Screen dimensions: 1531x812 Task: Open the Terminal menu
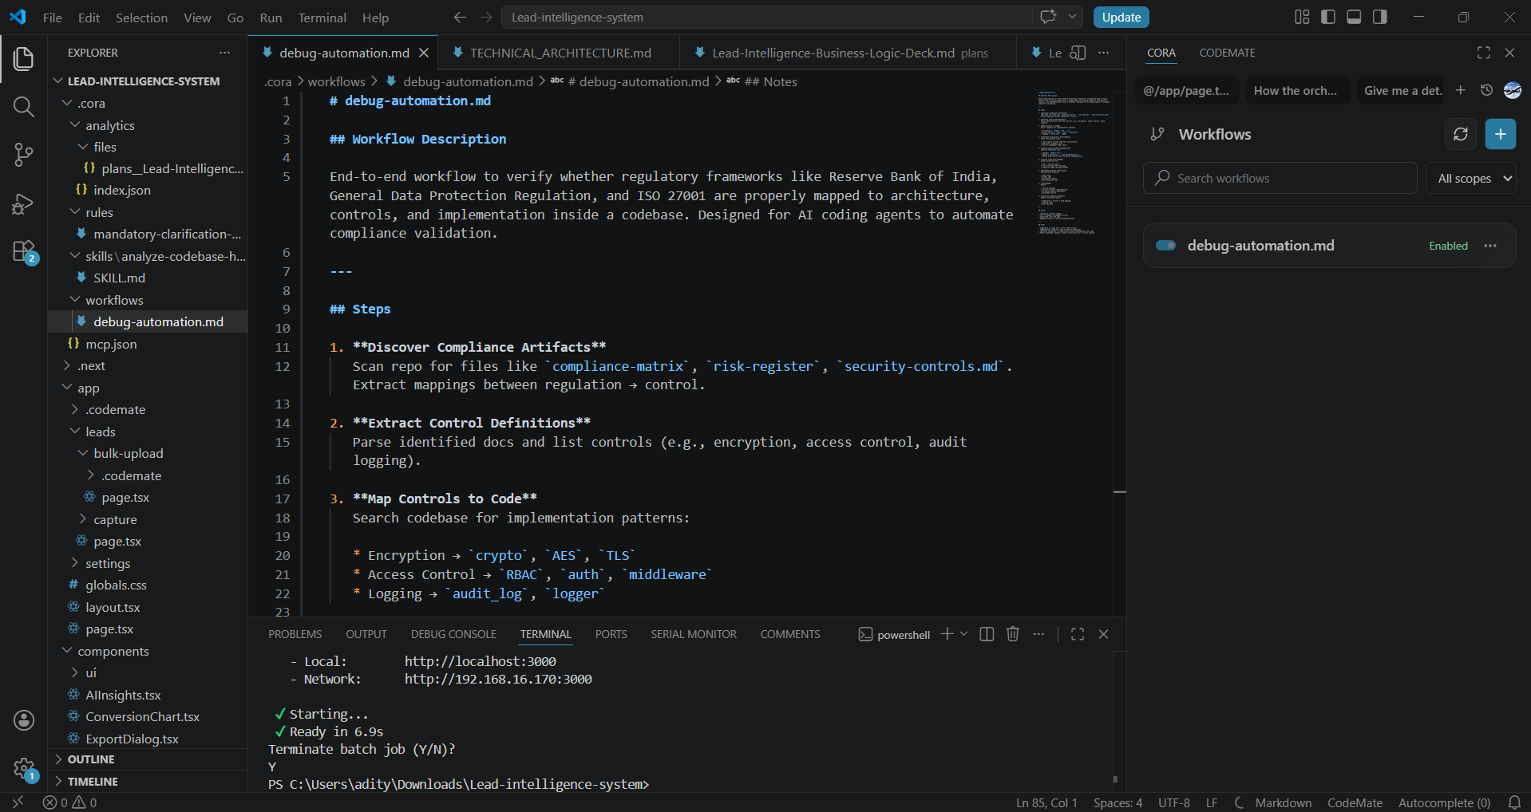(322, 18)
